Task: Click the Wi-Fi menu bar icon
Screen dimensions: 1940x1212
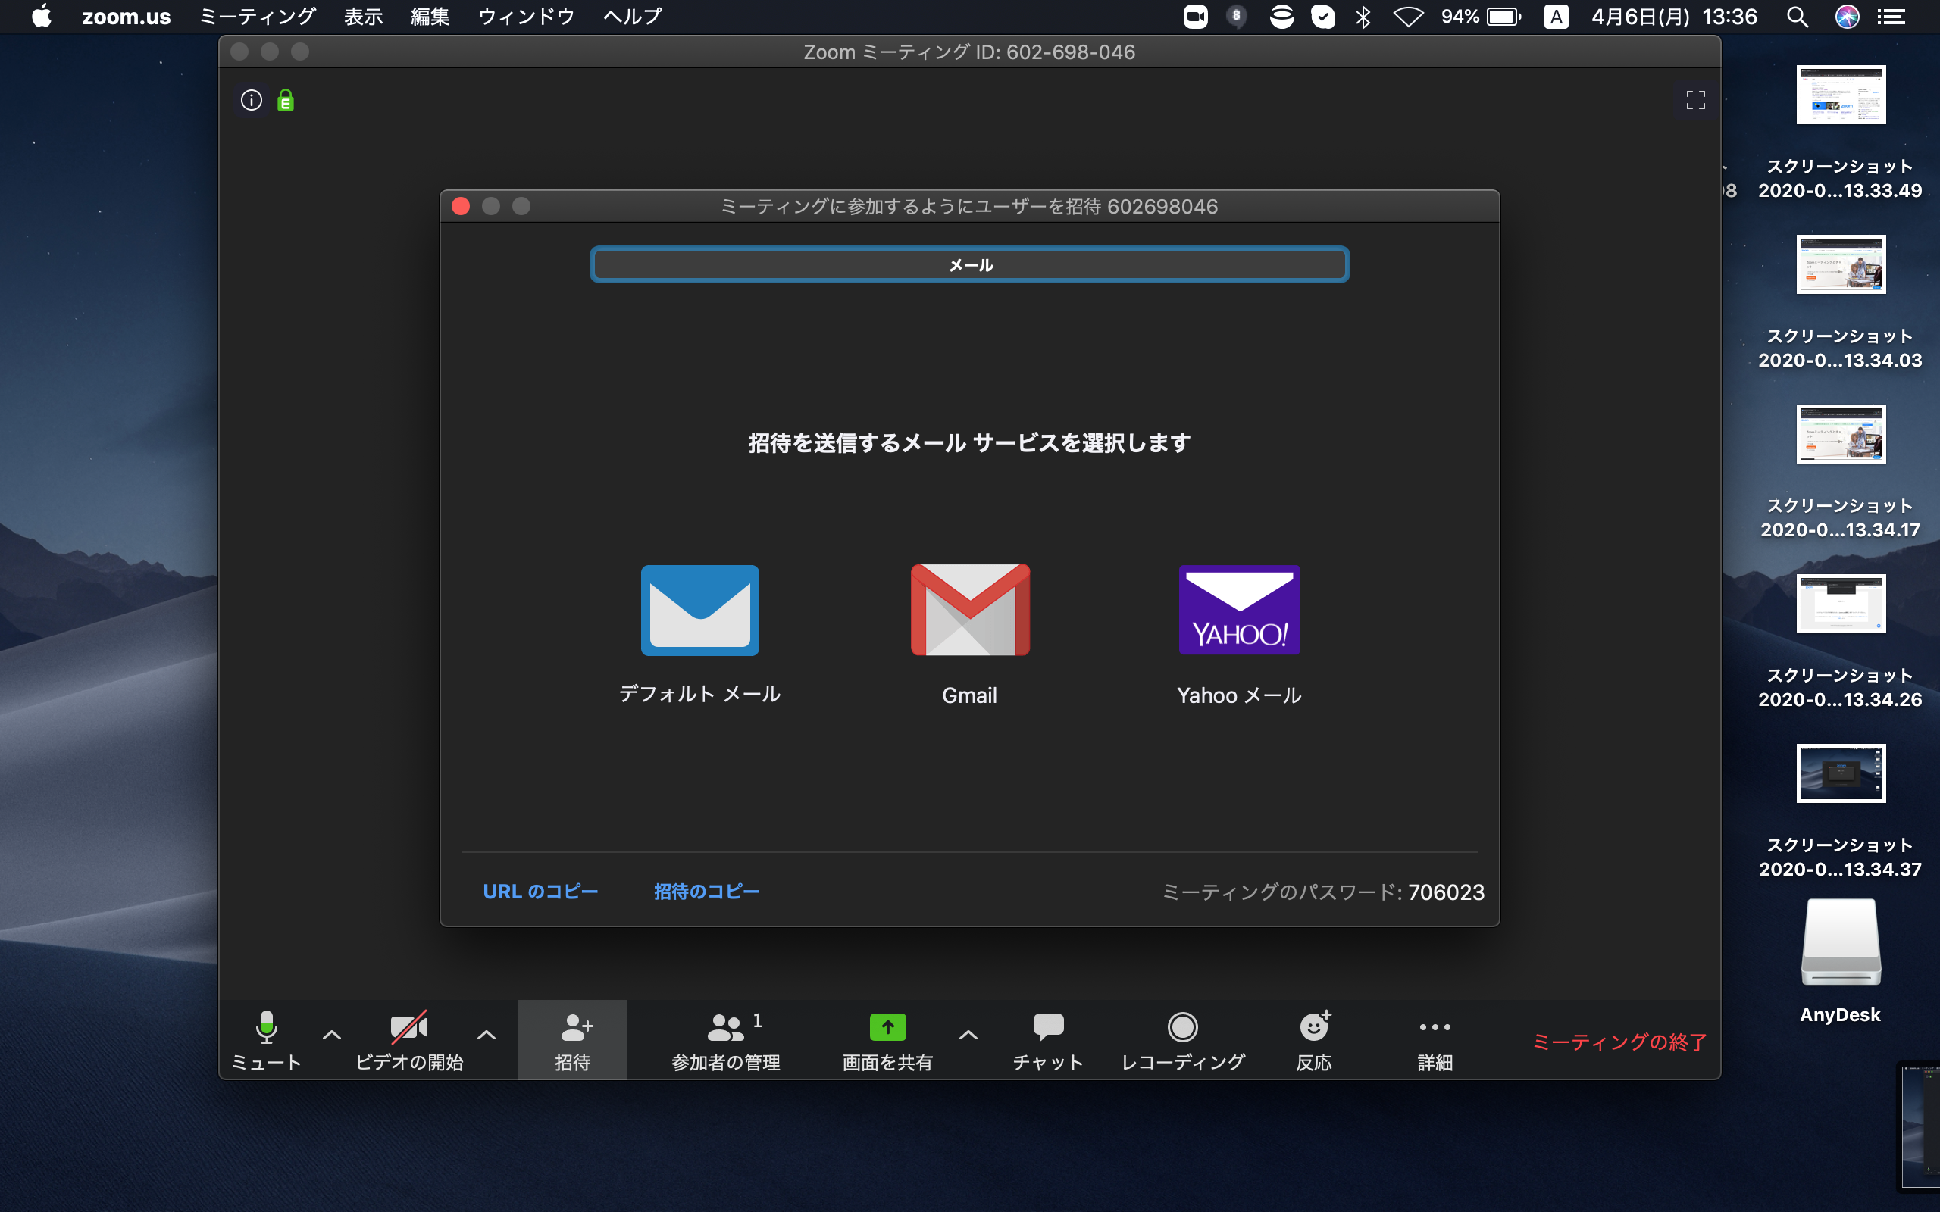Action: pyautogui.click(x=1408, y=17)
